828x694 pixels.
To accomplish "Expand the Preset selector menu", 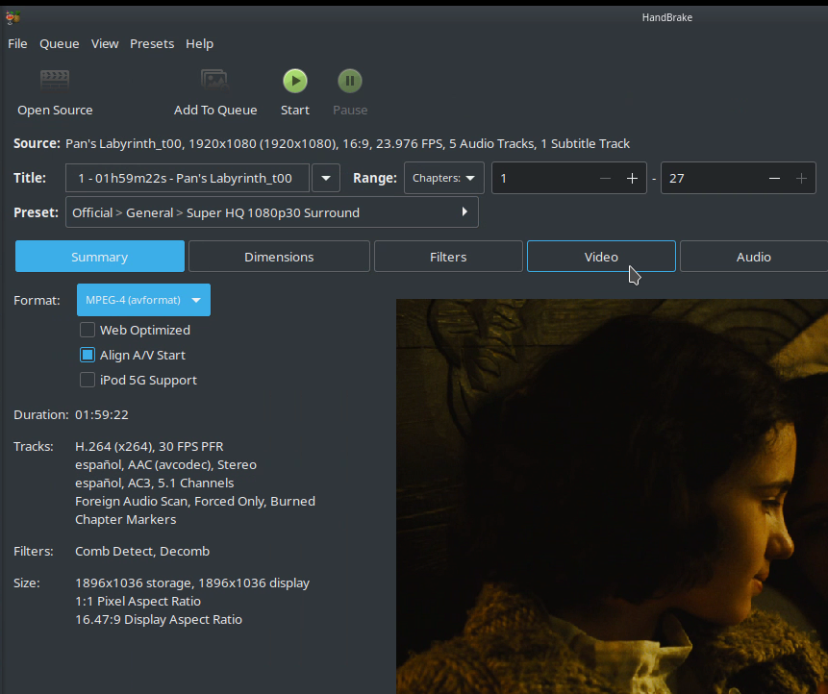I will (272, 212).
